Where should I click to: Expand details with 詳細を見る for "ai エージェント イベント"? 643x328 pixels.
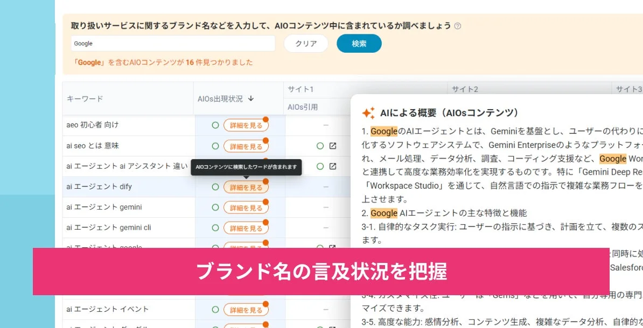(x=247, y=309)
